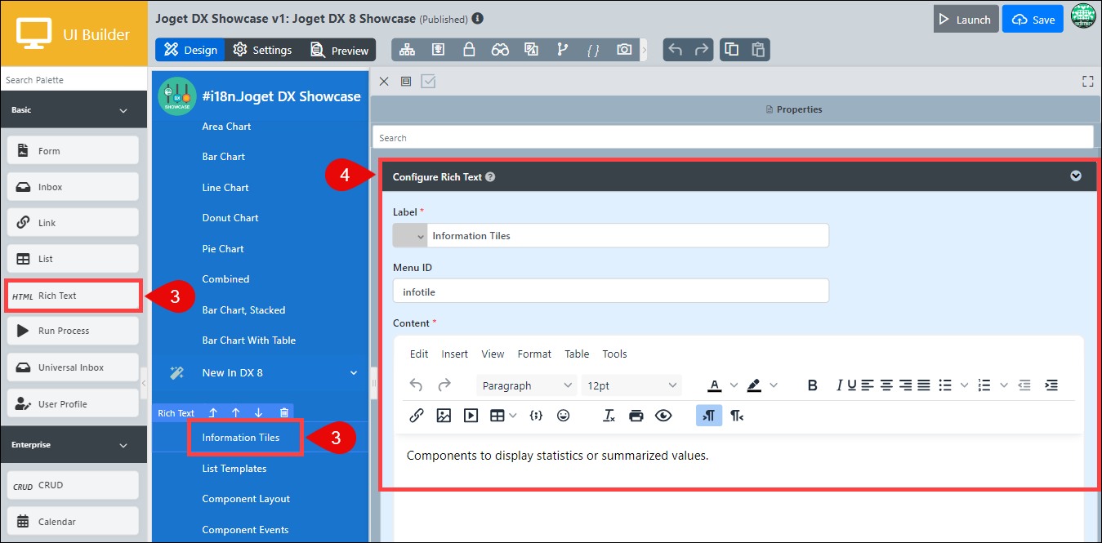Click the Launch button
The width and height of the screenshot is (1102, 543).
coord(966,20)
